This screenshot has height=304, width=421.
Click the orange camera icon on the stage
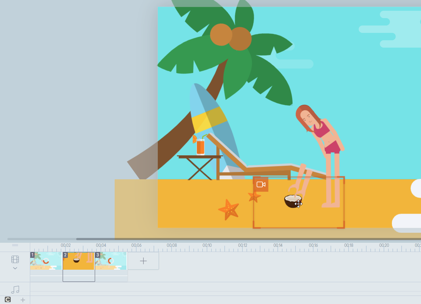tap(261, 184)
